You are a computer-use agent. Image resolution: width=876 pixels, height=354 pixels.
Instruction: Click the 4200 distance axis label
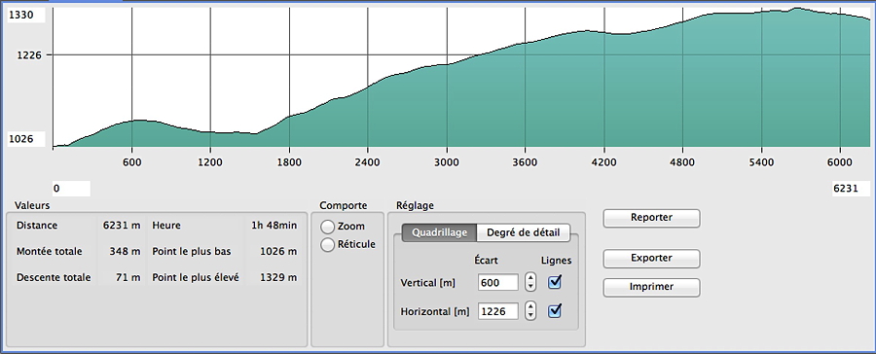pos(603,161)
